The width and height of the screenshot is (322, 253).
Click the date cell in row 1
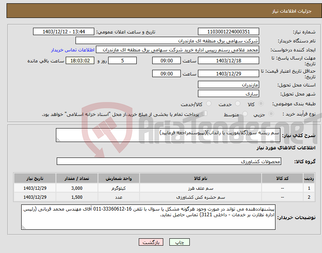pos(35,188)
